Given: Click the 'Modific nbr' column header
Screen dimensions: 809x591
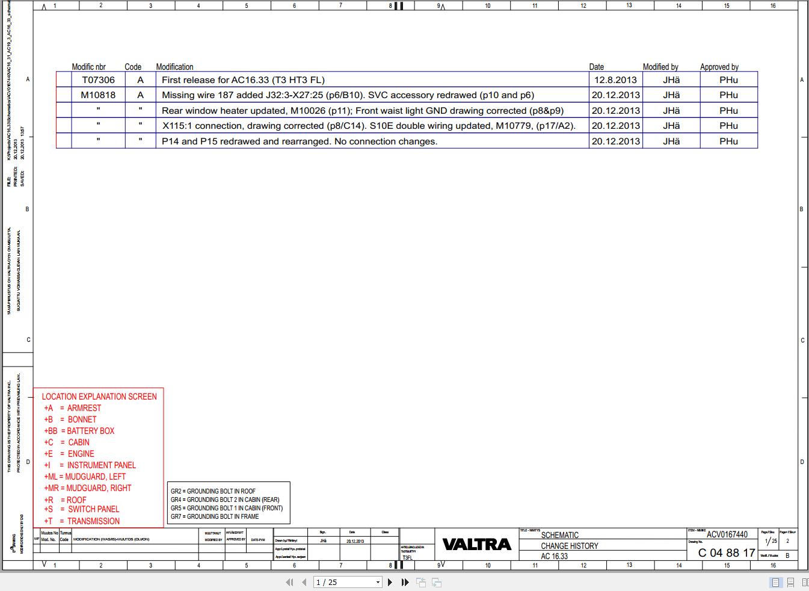Looking at the screenshot, I should (88, 67).
